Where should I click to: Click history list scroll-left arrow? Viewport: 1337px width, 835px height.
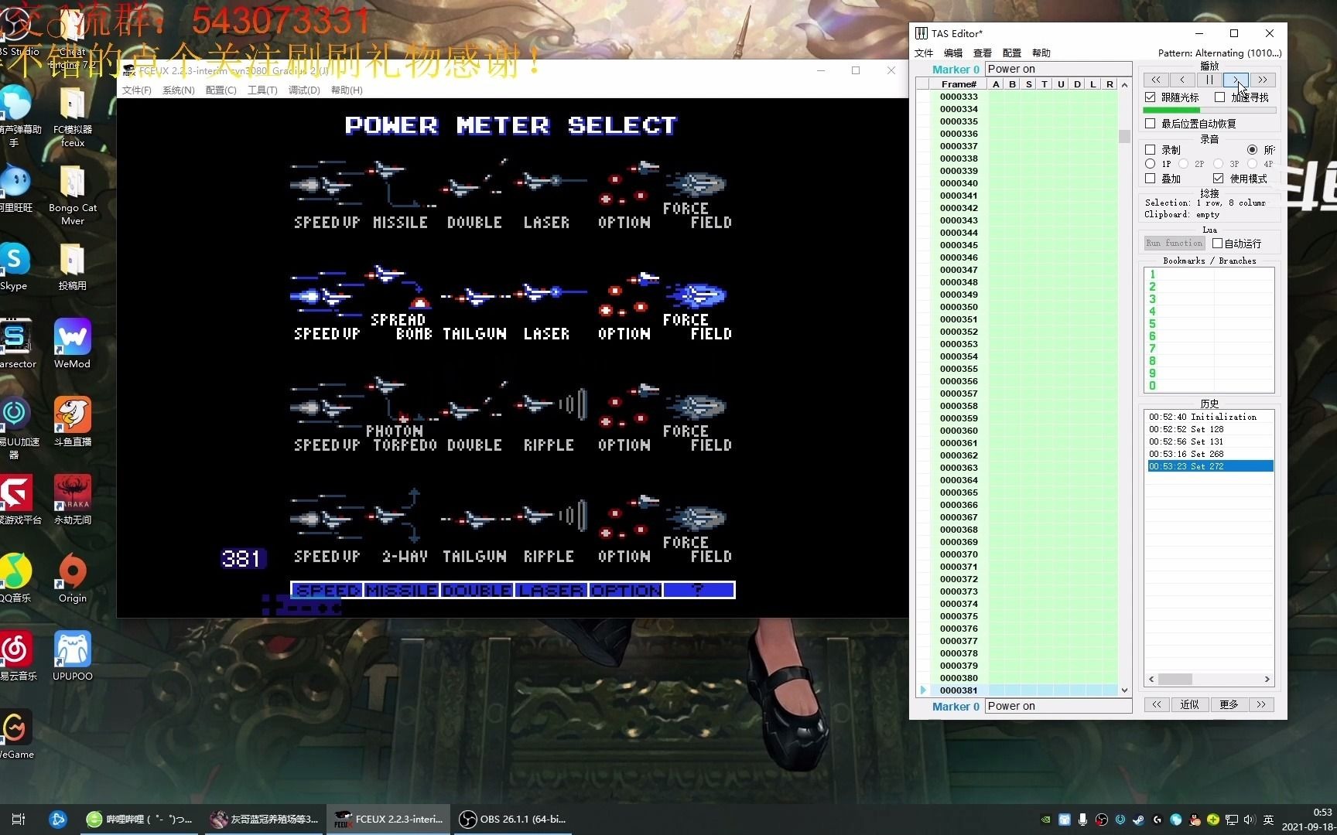(x=1151, y=680)
